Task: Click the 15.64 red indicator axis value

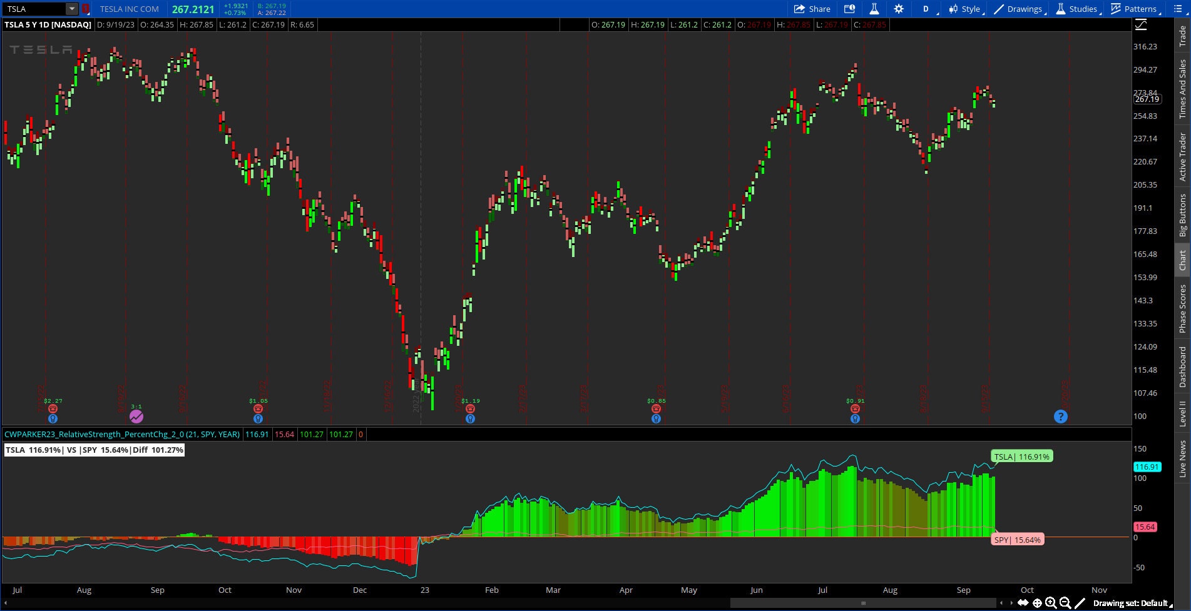Action: 1145,527
